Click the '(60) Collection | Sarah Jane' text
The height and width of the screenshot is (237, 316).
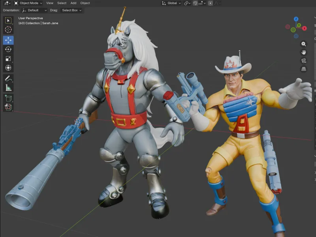pos(38,23)
